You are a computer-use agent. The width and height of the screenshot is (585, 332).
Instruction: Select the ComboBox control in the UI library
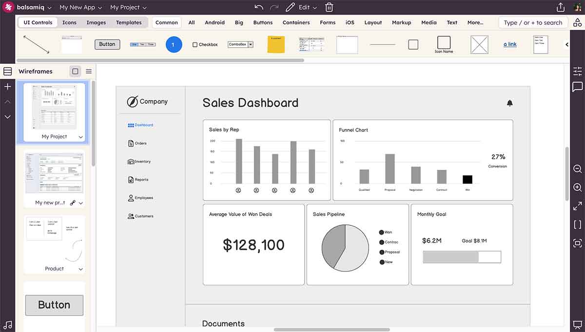(240, 44)
